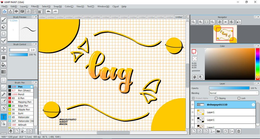This screenshot has width=260, height=139.
Task: Zoom in using Navigator magnifier plus
Action: click(x=201, y=22)
